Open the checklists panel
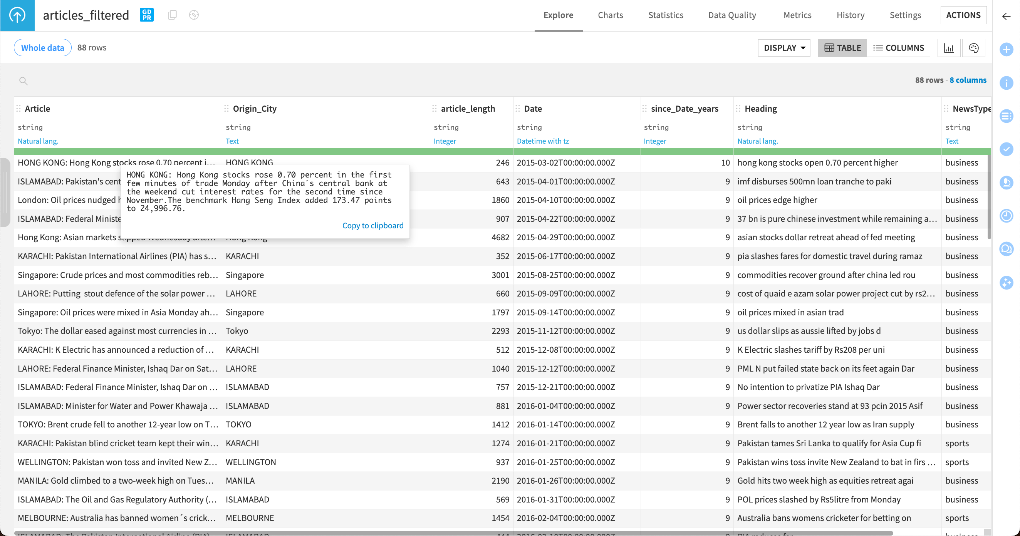This screenshot has height=536, width=1020. (x=1006, y=150)
